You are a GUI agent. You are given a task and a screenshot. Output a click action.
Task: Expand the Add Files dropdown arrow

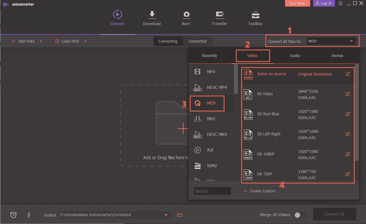click(x=41, y=41)
